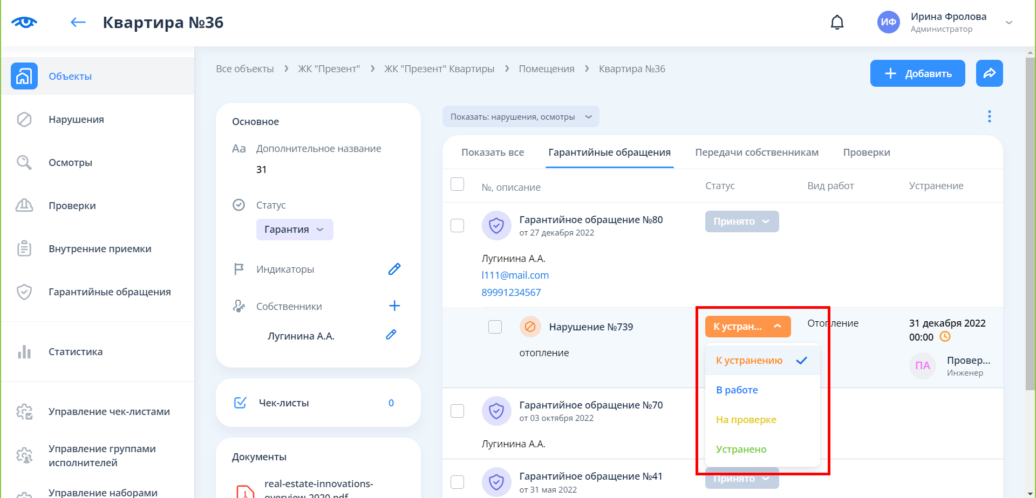1036x498 pixels.
Task: Open Статистика from the sidebar
Action: tap(76, 352)
